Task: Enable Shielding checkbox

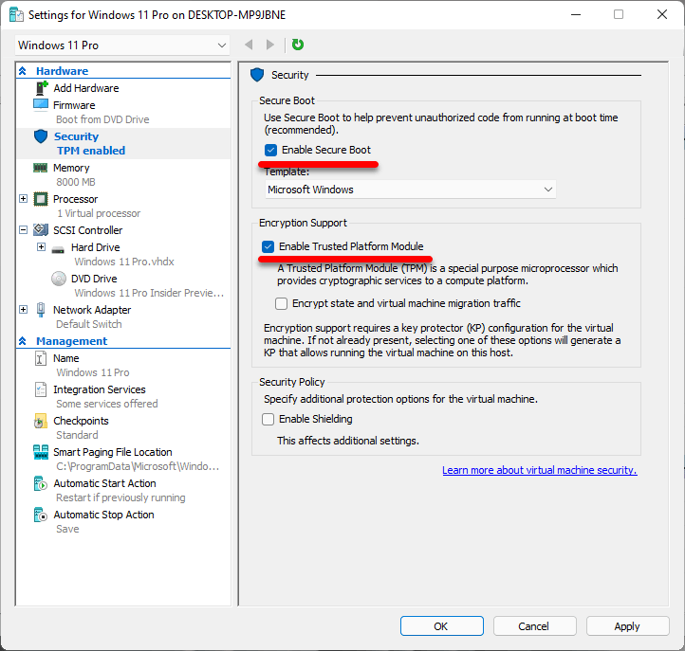Action: (x=268, y=419)
